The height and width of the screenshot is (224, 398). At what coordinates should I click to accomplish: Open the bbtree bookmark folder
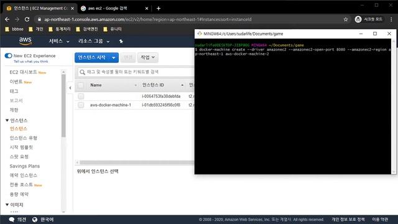coord(14,29)
